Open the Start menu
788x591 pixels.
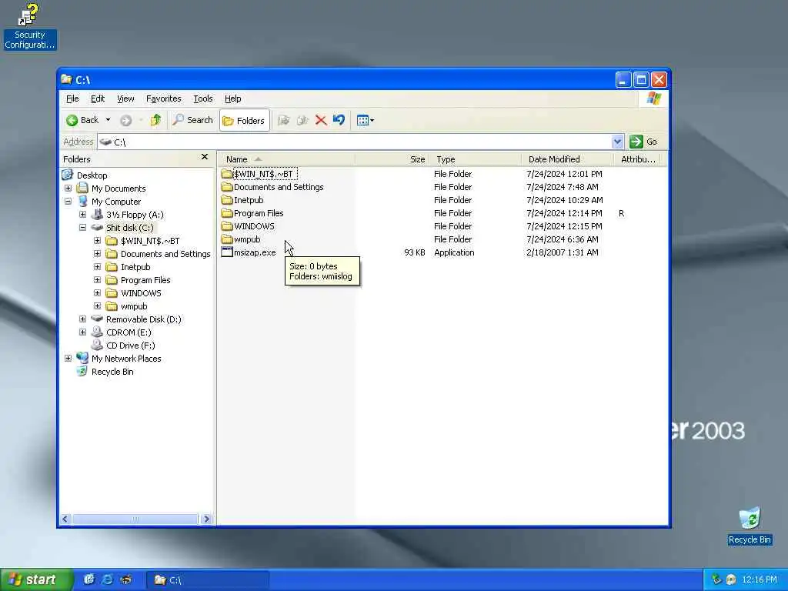[36, 580]
